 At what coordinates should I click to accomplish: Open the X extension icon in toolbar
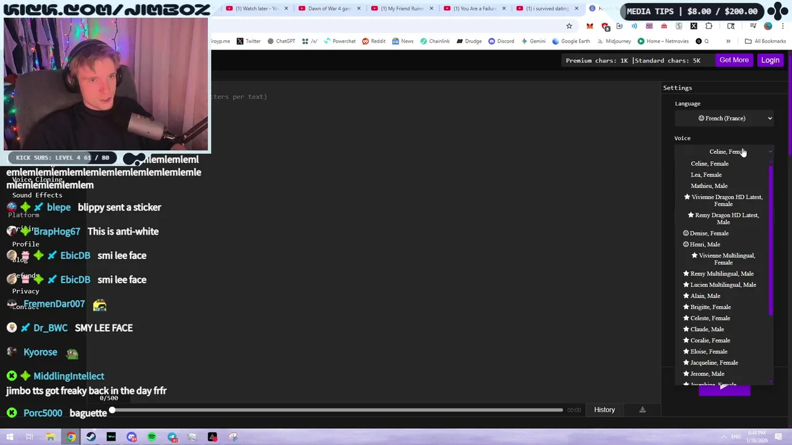[x=694, y=26]
